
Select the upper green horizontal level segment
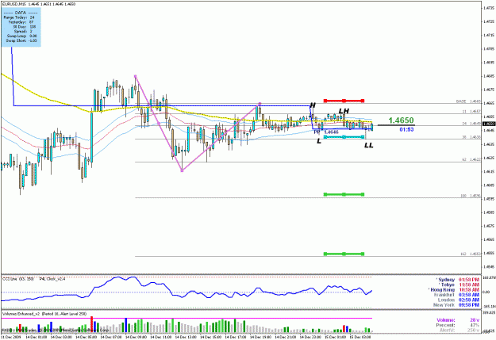tap(344, 194)
